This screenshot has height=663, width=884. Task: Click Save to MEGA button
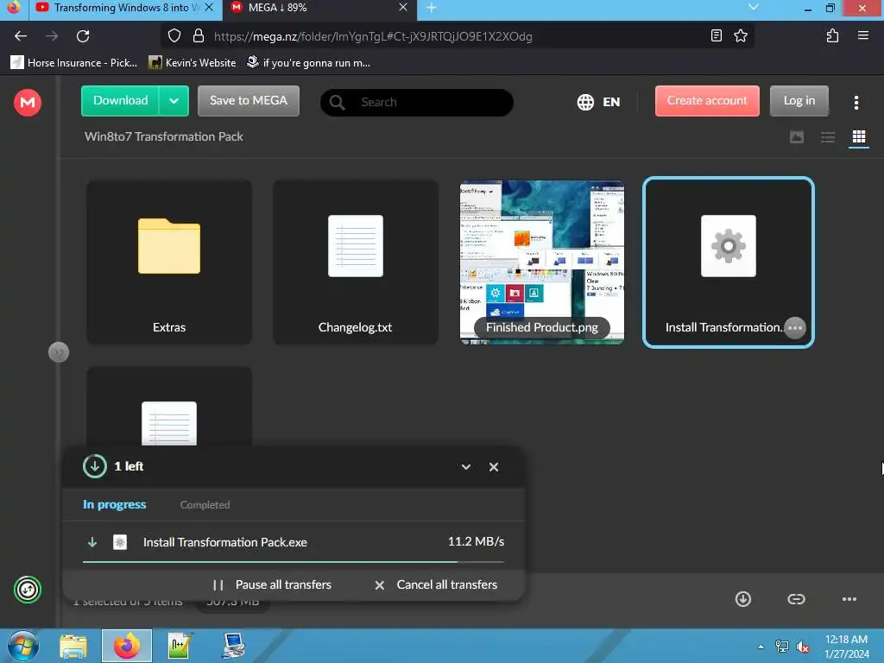(248, 101)
